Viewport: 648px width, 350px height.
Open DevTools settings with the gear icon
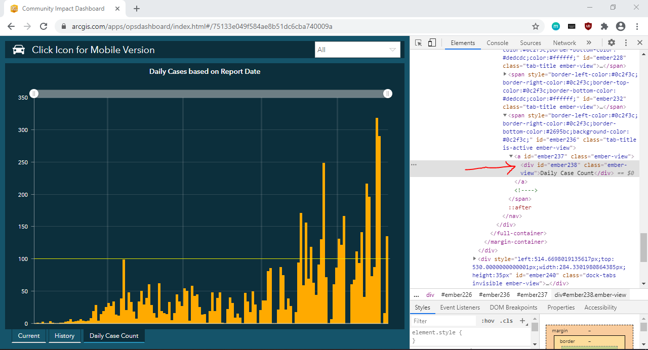(x=612, y=42)
